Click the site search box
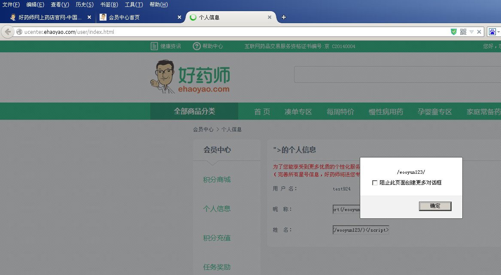 [x=397, y=74]
